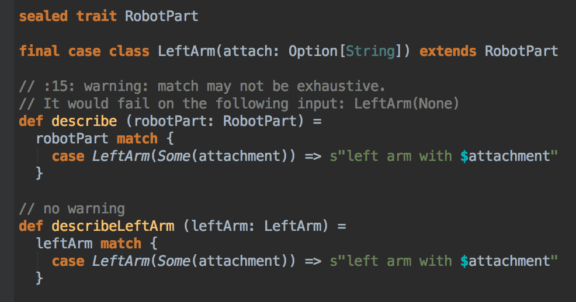Click the 'extends' keyword
The width and height of the screenshot is (576, 302).
coord(448,51)
